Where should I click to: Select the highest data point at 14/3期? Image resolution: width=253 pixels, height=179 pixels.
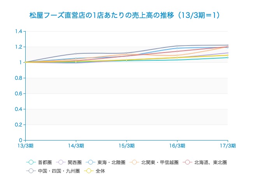click(x=76, y=54)
